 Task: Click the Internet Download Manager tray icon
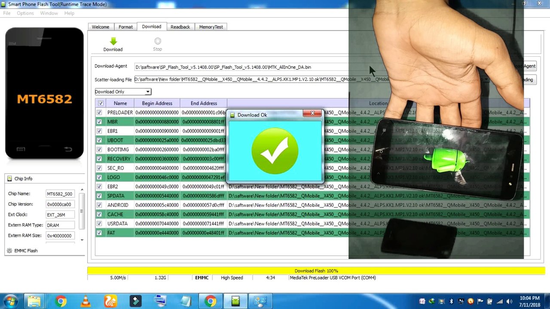432,302
